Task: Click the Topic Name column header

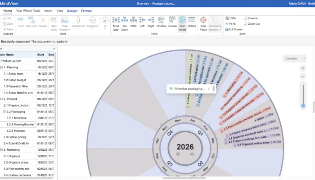Action: [18, 54]
